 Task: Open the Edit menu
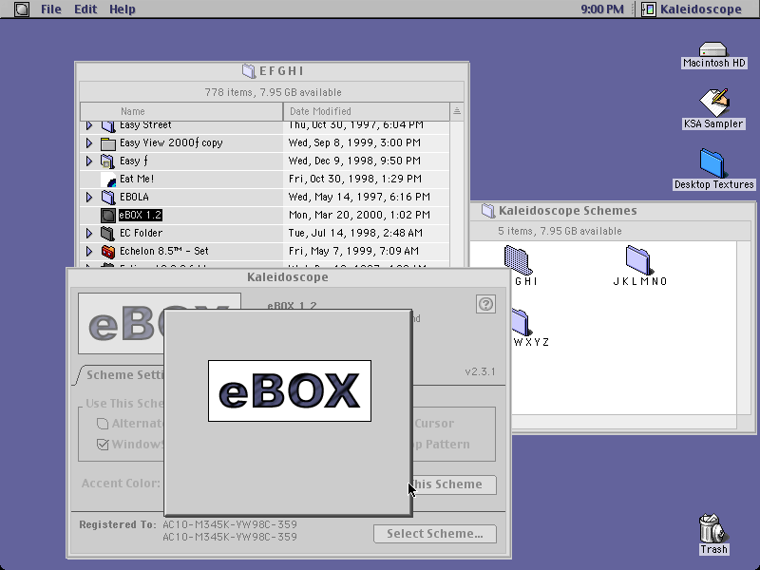tap(85, 9)
